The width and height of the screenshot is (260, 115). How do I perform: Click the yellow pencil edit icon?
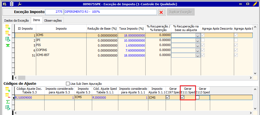point(255,4)
